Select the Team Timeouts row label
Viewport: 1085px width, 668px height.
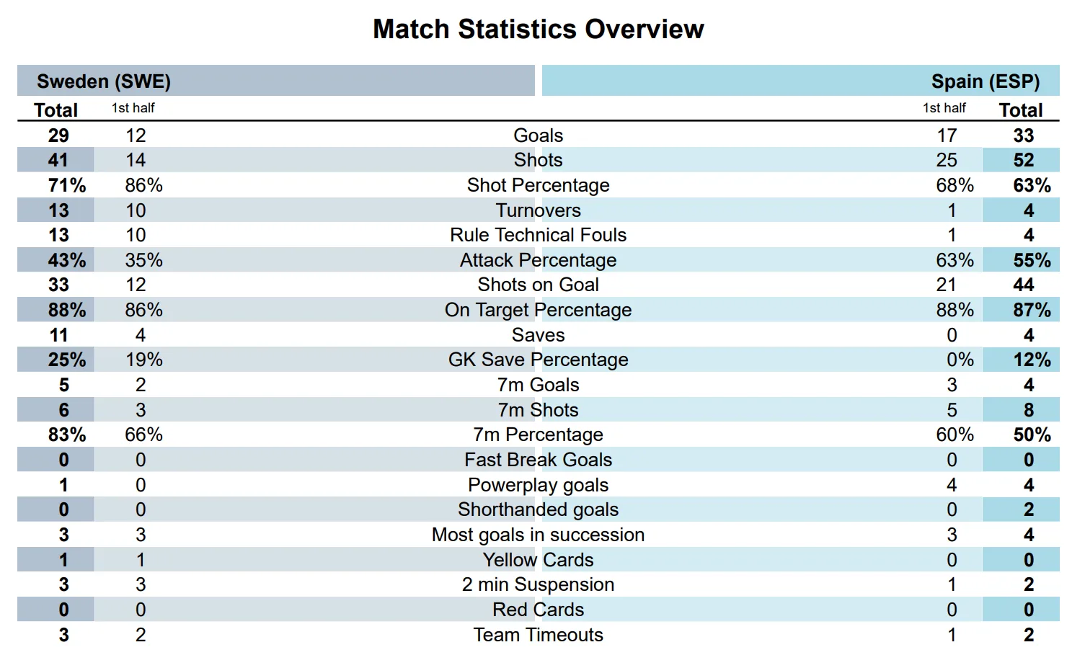tap(538, 635)
